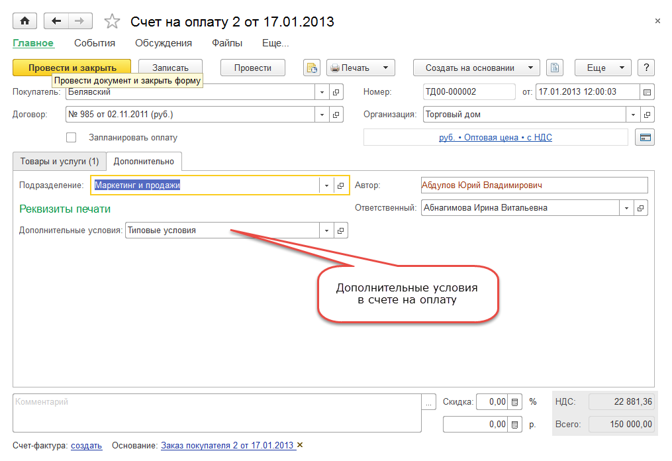The image size is (672, 461).
Task: Switch to the Главное section
Action: point(33,43)
